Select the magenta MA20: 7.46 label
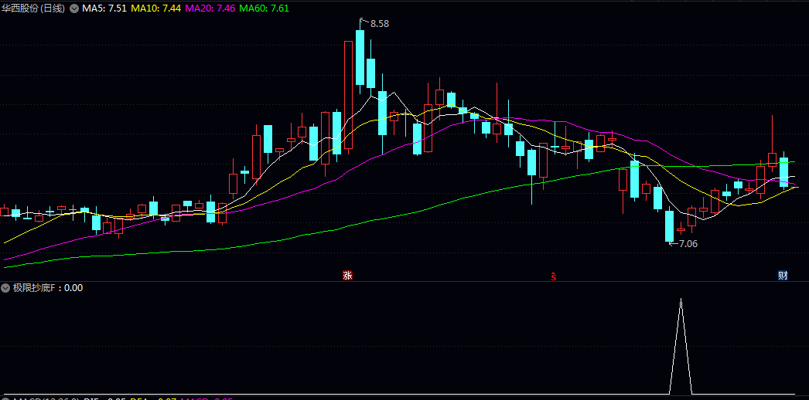Image resolution: width=809 pixels, height=400 pixels. click(x=211, y=8)
